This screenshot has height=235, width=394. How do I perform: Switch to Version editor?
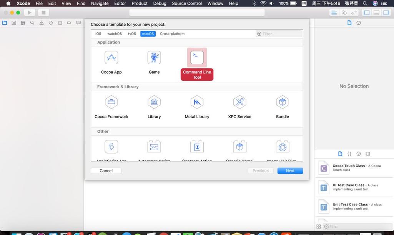[354, 13]
